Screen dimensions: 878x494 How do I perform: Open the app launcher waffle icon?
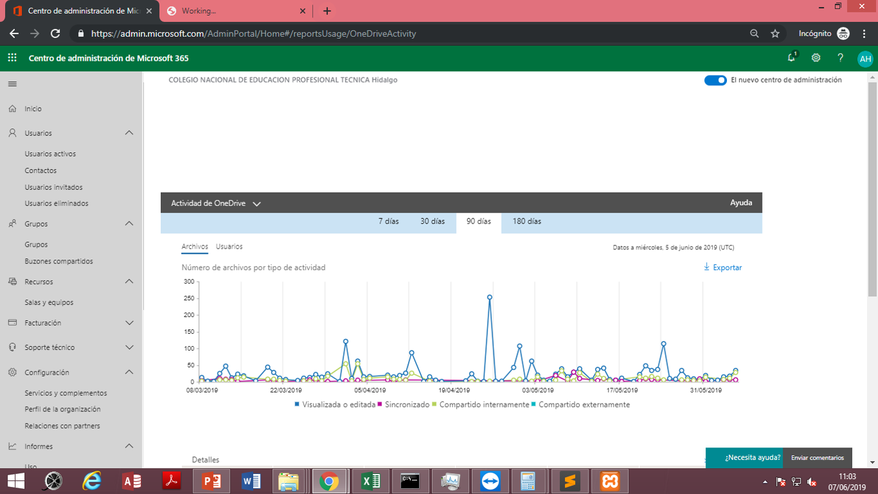tap(12, 58)
